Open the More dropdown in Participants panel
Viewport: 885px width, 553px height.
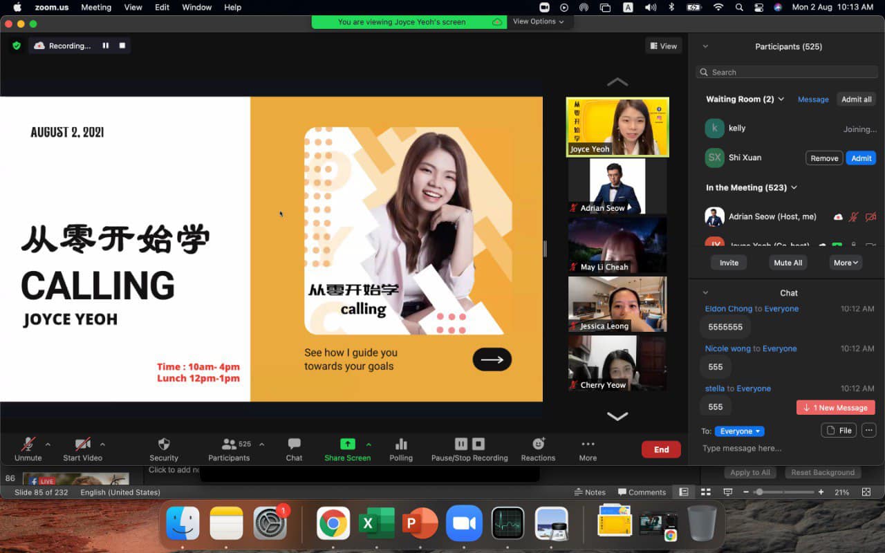click(845, 262)
